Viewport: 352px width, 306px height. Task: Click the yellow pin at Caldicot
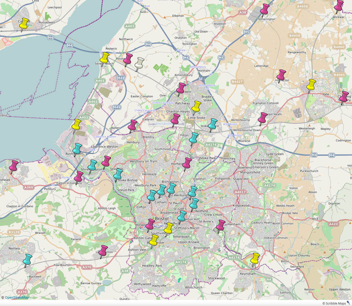click(24, 23)
